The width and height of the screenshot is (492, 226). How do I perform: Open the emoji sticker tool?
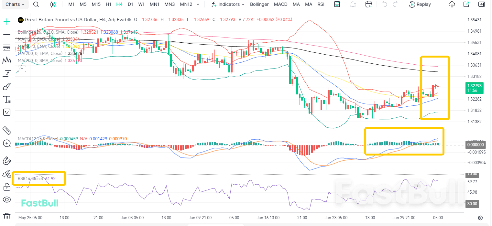[6, 112]
